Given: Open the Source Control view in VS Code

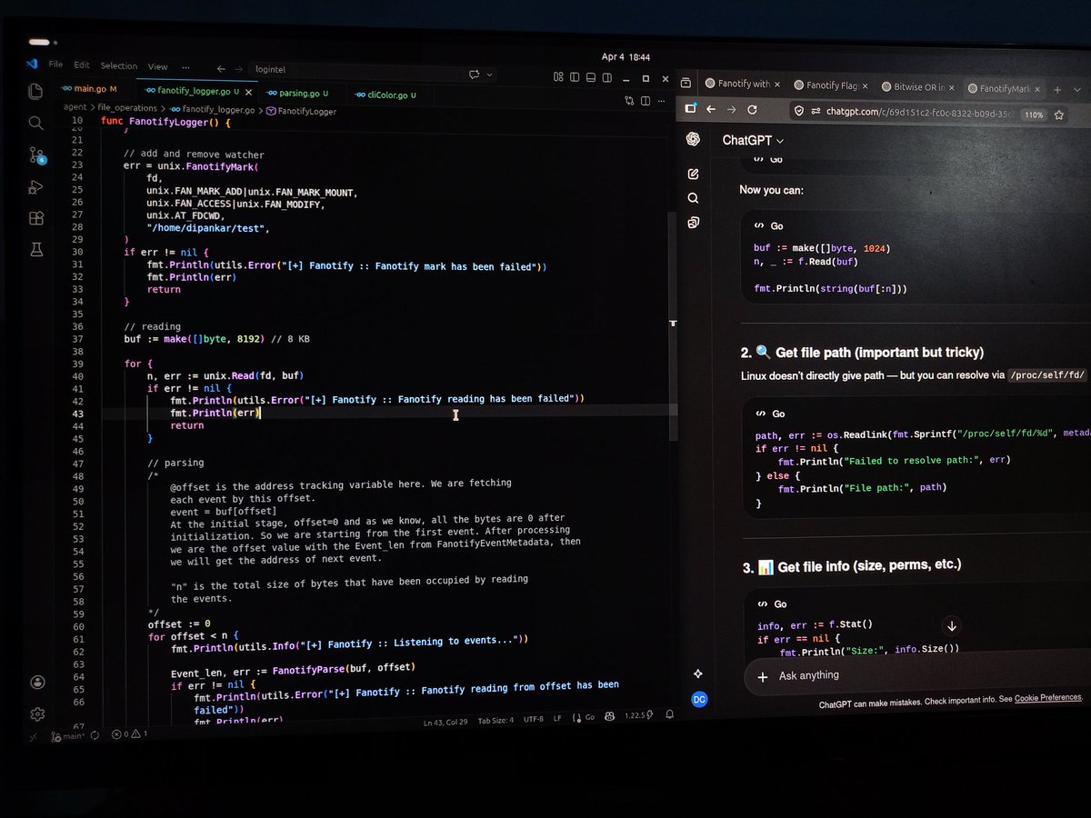Looking at the screenshot, I should click(x=35, y=155).
